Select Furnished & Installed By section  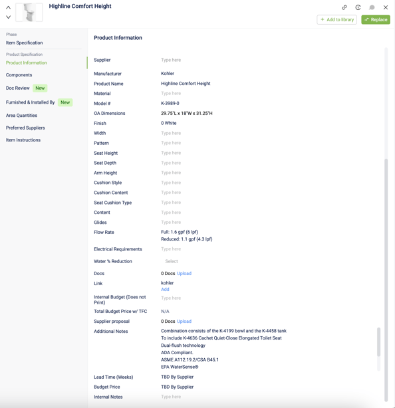point(30,102)
